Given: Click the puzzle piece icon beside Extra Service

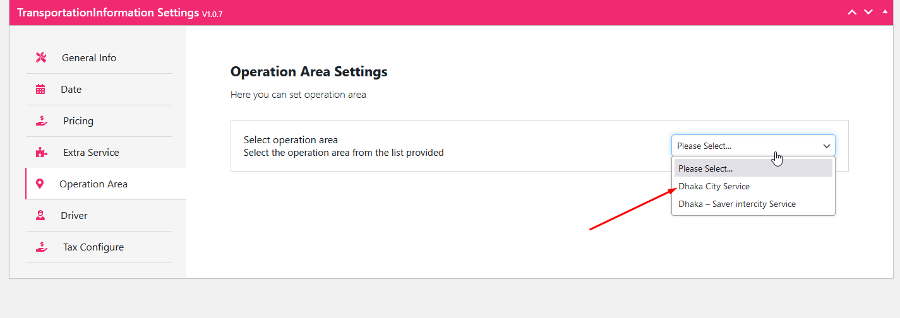Looking at the screenshot, I should coord(41,153).
